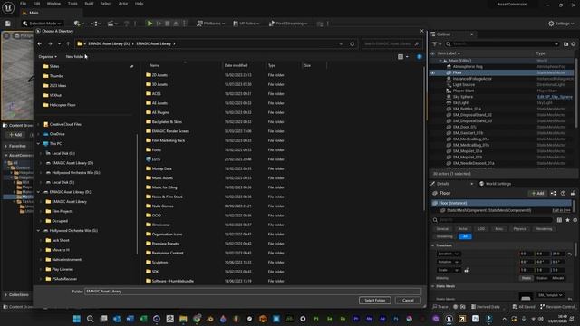Select the LUTS folder
The image size is (580, 326).
coord(156,159)
